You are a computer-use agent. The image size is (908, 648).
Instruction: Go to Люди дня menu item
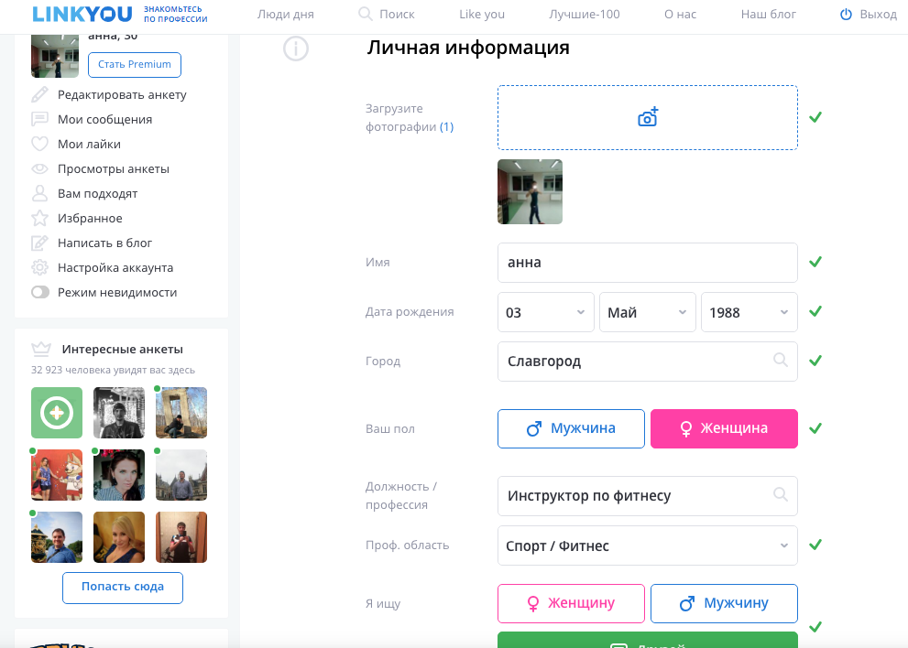[x=286, y=14]
